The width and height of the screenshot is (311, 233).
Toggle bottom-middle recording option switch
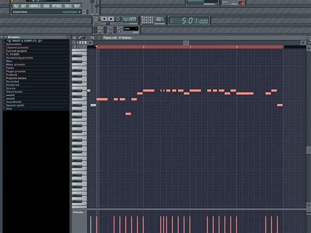tap(105, 32)
